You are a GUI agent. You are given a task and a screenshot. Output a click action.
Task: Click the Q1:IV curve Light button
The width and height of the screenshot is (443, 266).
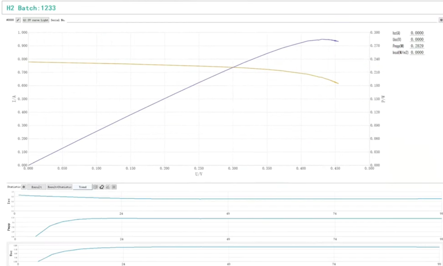[x=36, y=20]
